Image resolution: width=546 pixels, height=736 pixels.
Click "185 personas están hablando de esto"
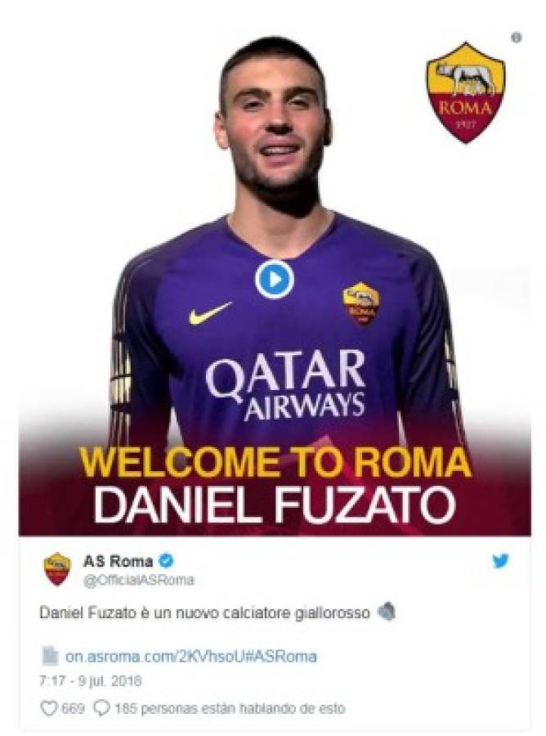point(230,708)
